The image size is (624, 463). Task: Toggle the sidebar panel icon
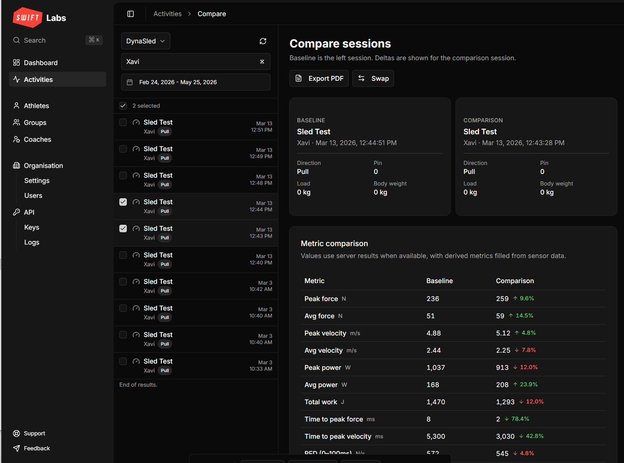click(x=131, y=14)
